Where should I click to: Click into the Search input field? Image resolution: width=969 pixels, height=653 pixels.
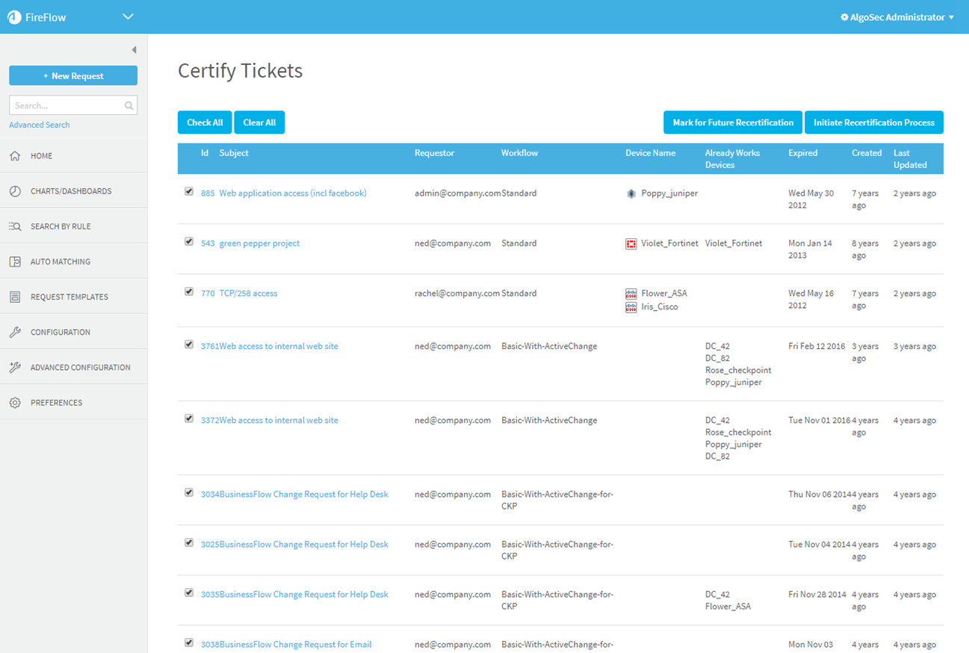(x=66, y=105)
